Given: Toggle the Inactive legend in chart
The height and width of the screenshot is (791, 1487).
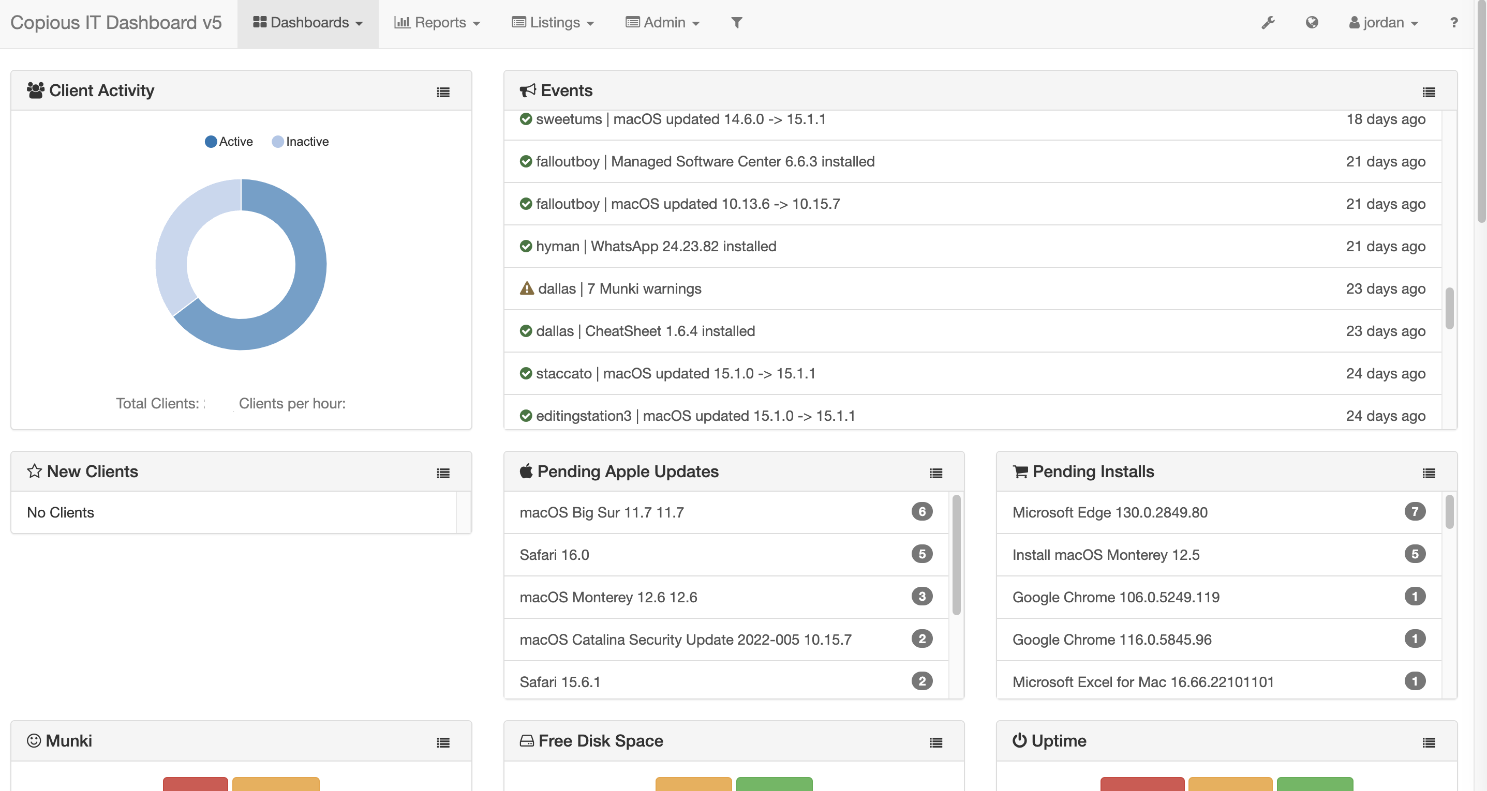Looking at the screenshot, I should pos(300,141).
